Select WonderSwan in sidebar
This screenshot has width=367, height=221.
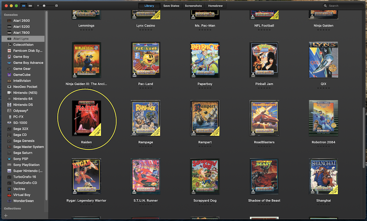[x=23, y=201]
